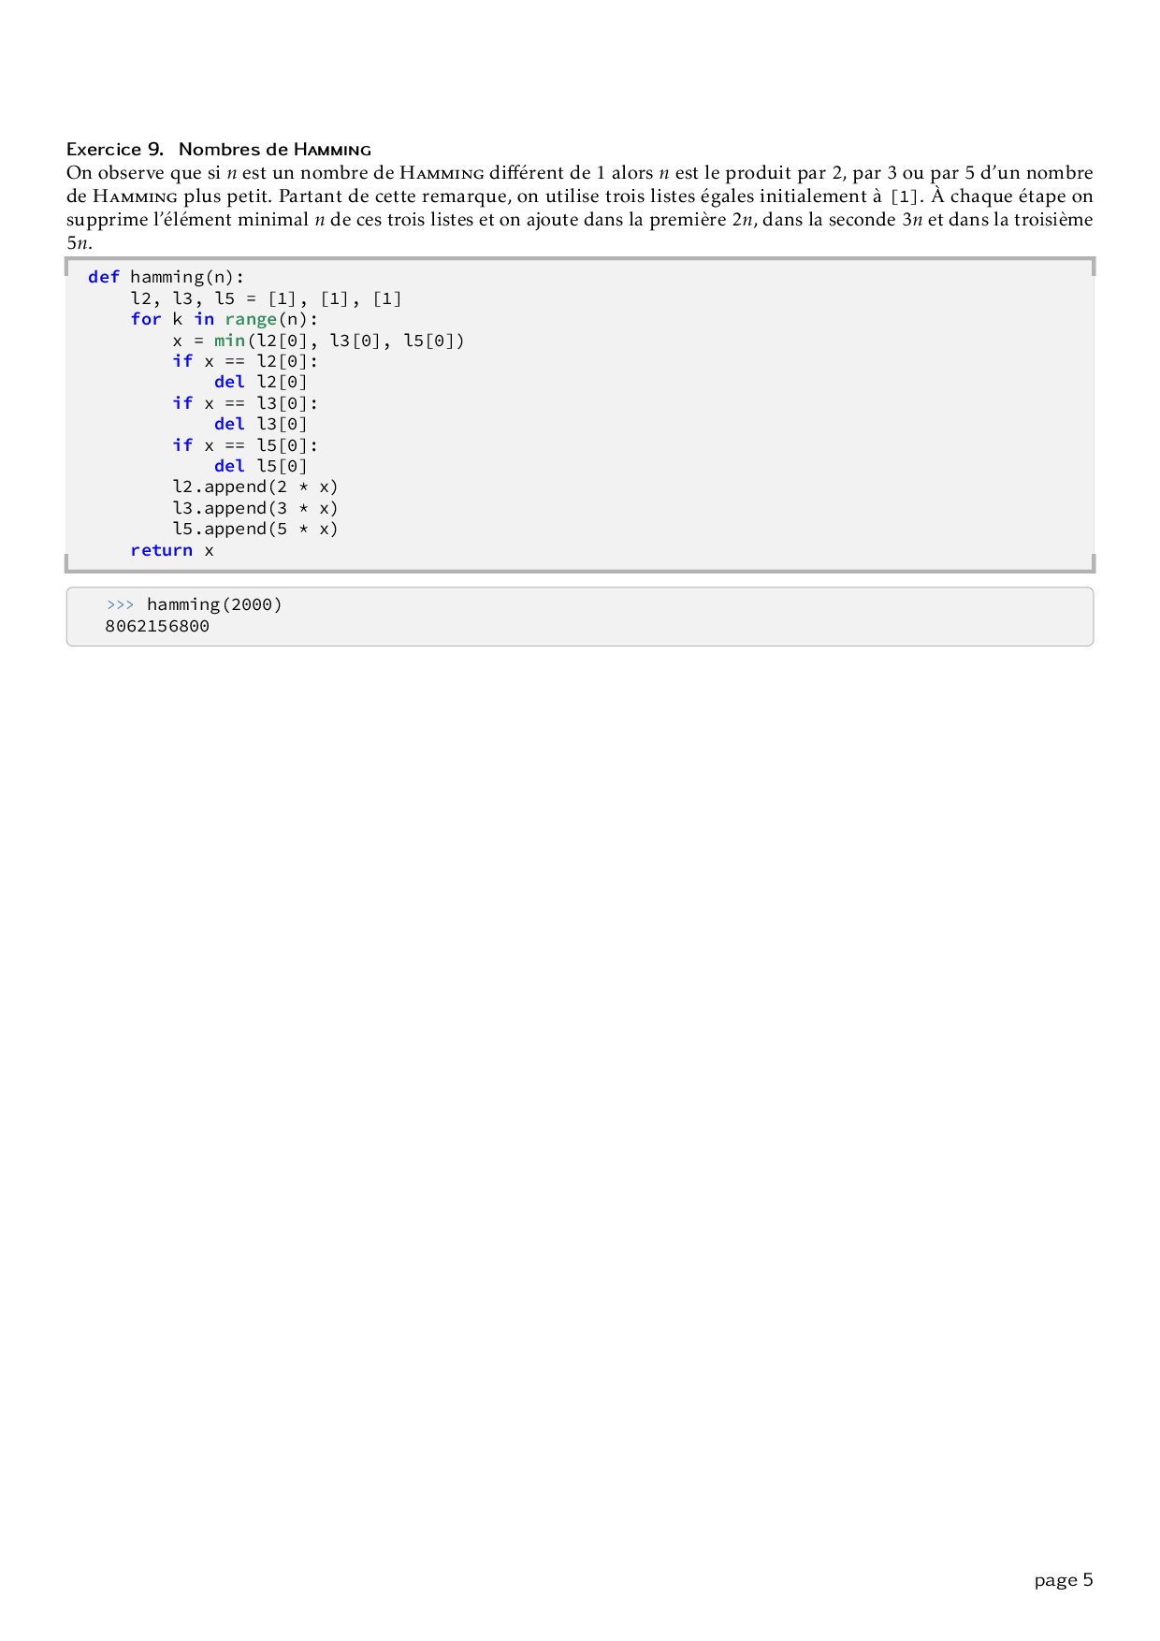Screen dimensions: 1160x1641
Task: Click the "del l3[0]" statement
Action: (260, 424)
